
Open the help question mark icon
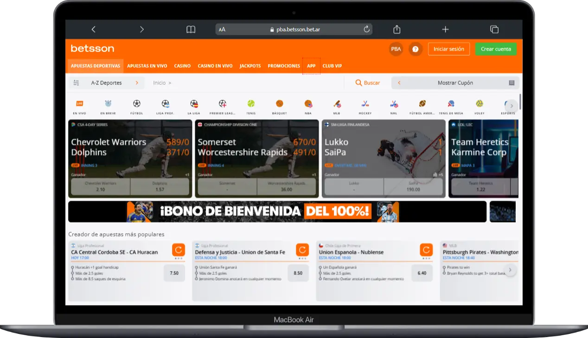point(415,49)
